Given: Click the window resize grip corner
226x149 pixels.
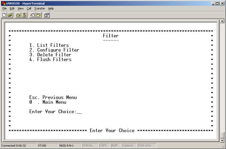Looking at the screenshot, I should 223,146.
